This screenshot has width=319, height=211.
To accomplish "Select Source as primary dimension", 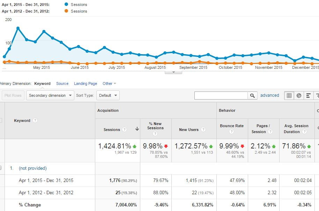I will pyautogui.click(x=62, y=83).
